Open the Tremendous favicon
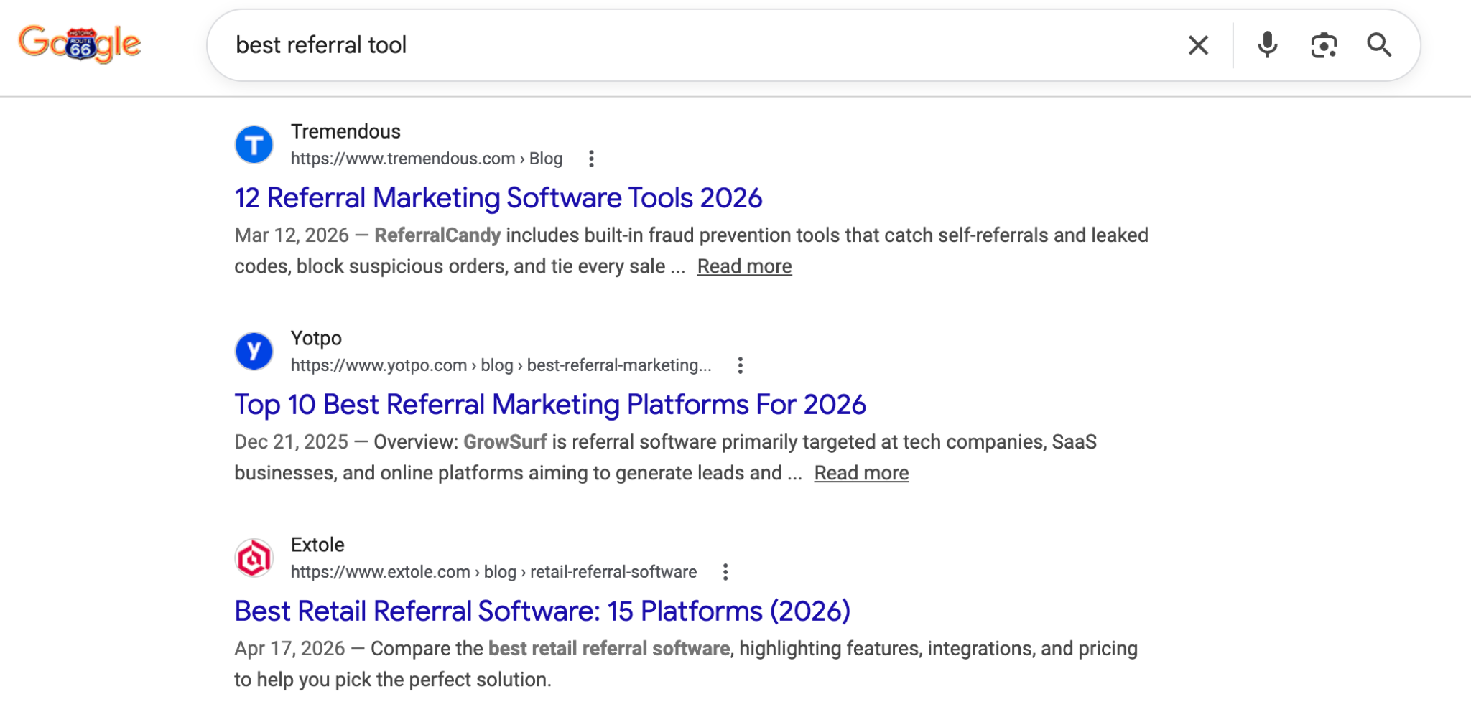 (x=254, y=145)
